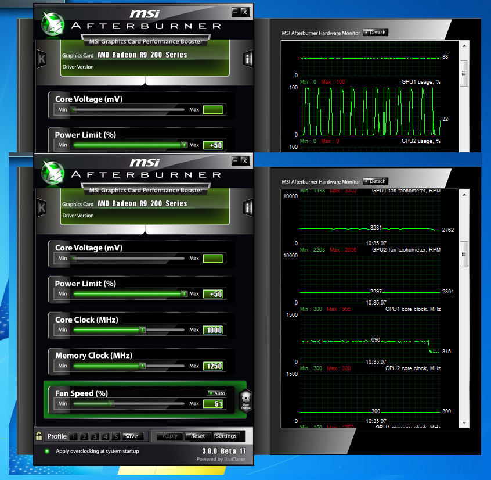
Task: Show graphics card info in upper Afterburner window
Action: [x=248, y=59]
